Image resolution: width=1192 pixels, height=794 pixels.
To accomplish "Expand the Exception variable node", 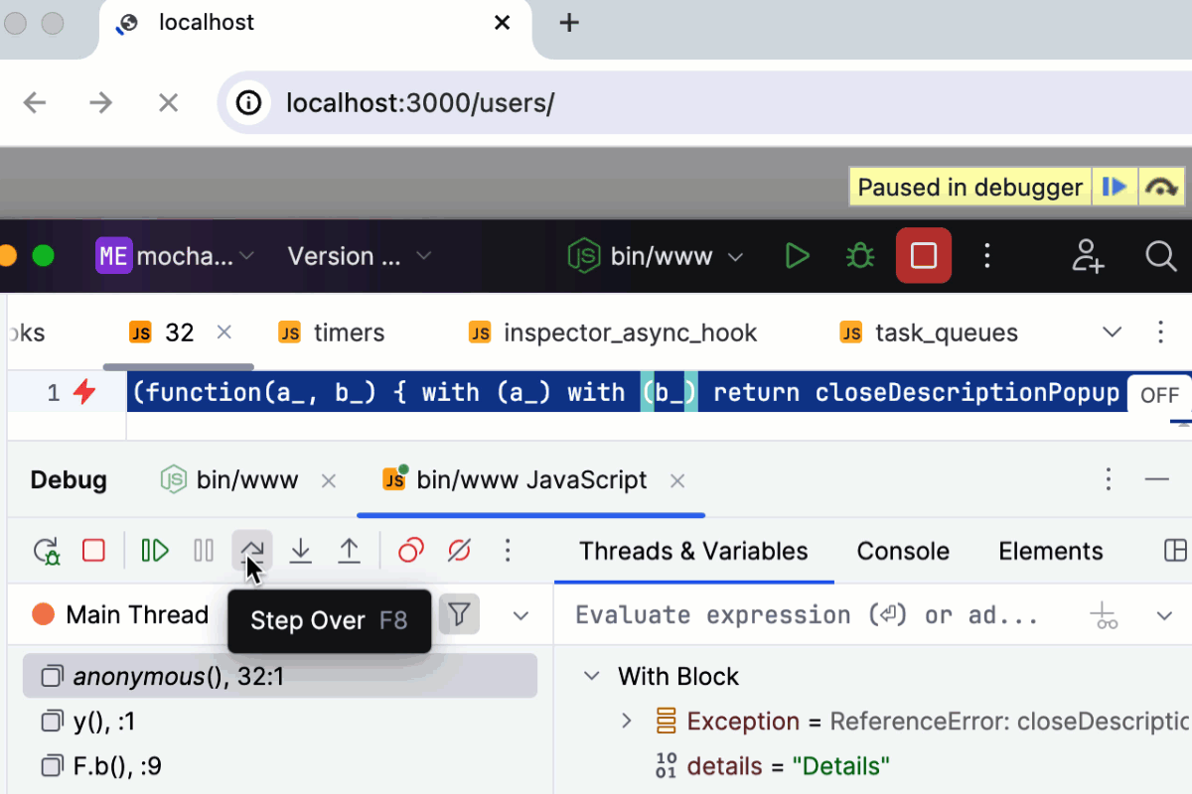I will (626, 721).
